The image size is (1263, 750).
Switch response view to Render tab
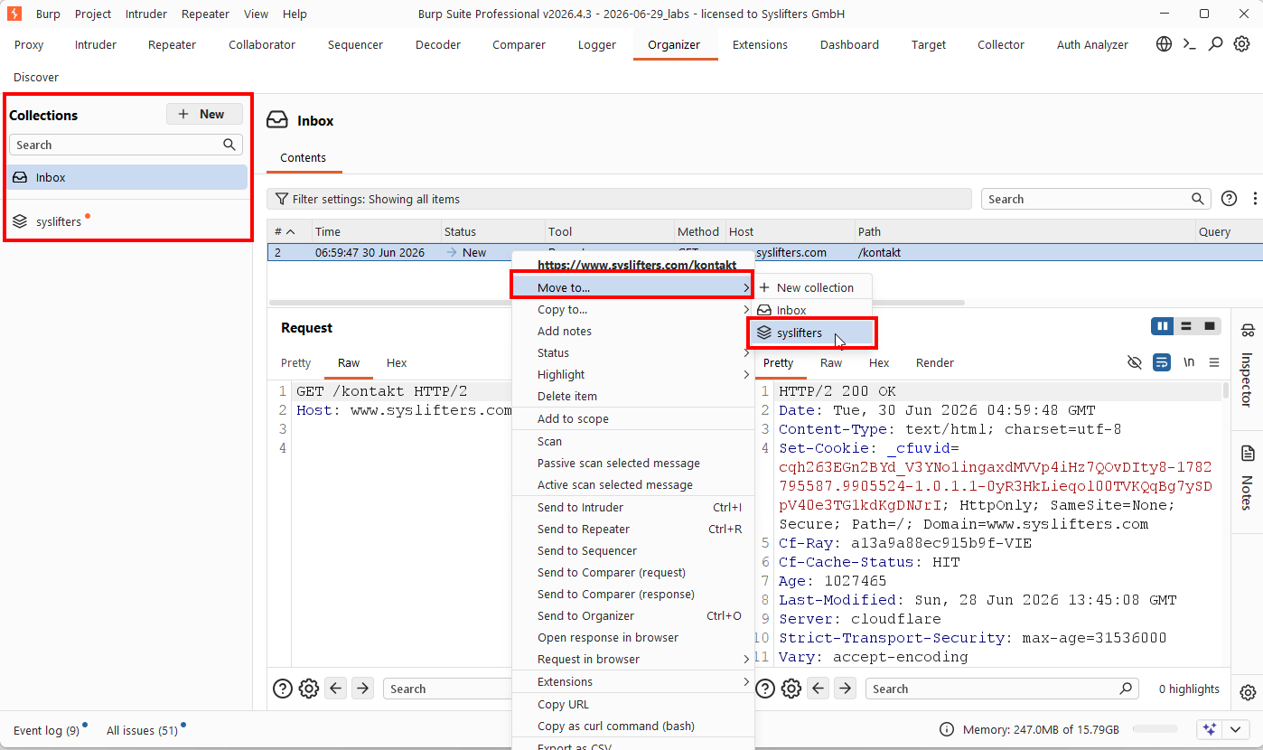click(x=935, y=362)
